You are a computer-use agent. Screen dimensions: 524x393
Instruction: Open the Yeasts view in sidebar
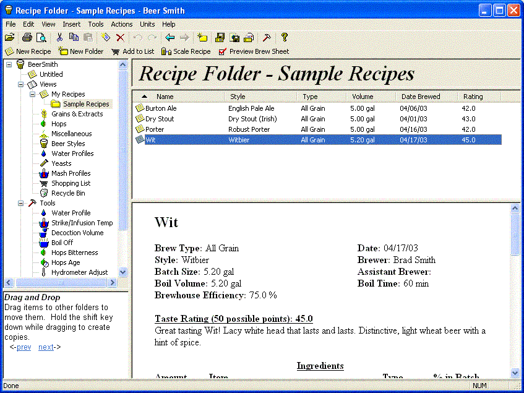click(x=61, y=163)
